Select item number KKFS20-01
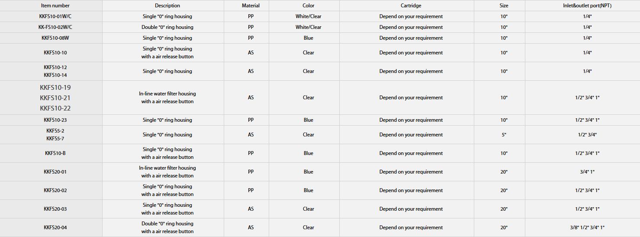Viewport: 640px width, 237px height. tap(55, 172)
